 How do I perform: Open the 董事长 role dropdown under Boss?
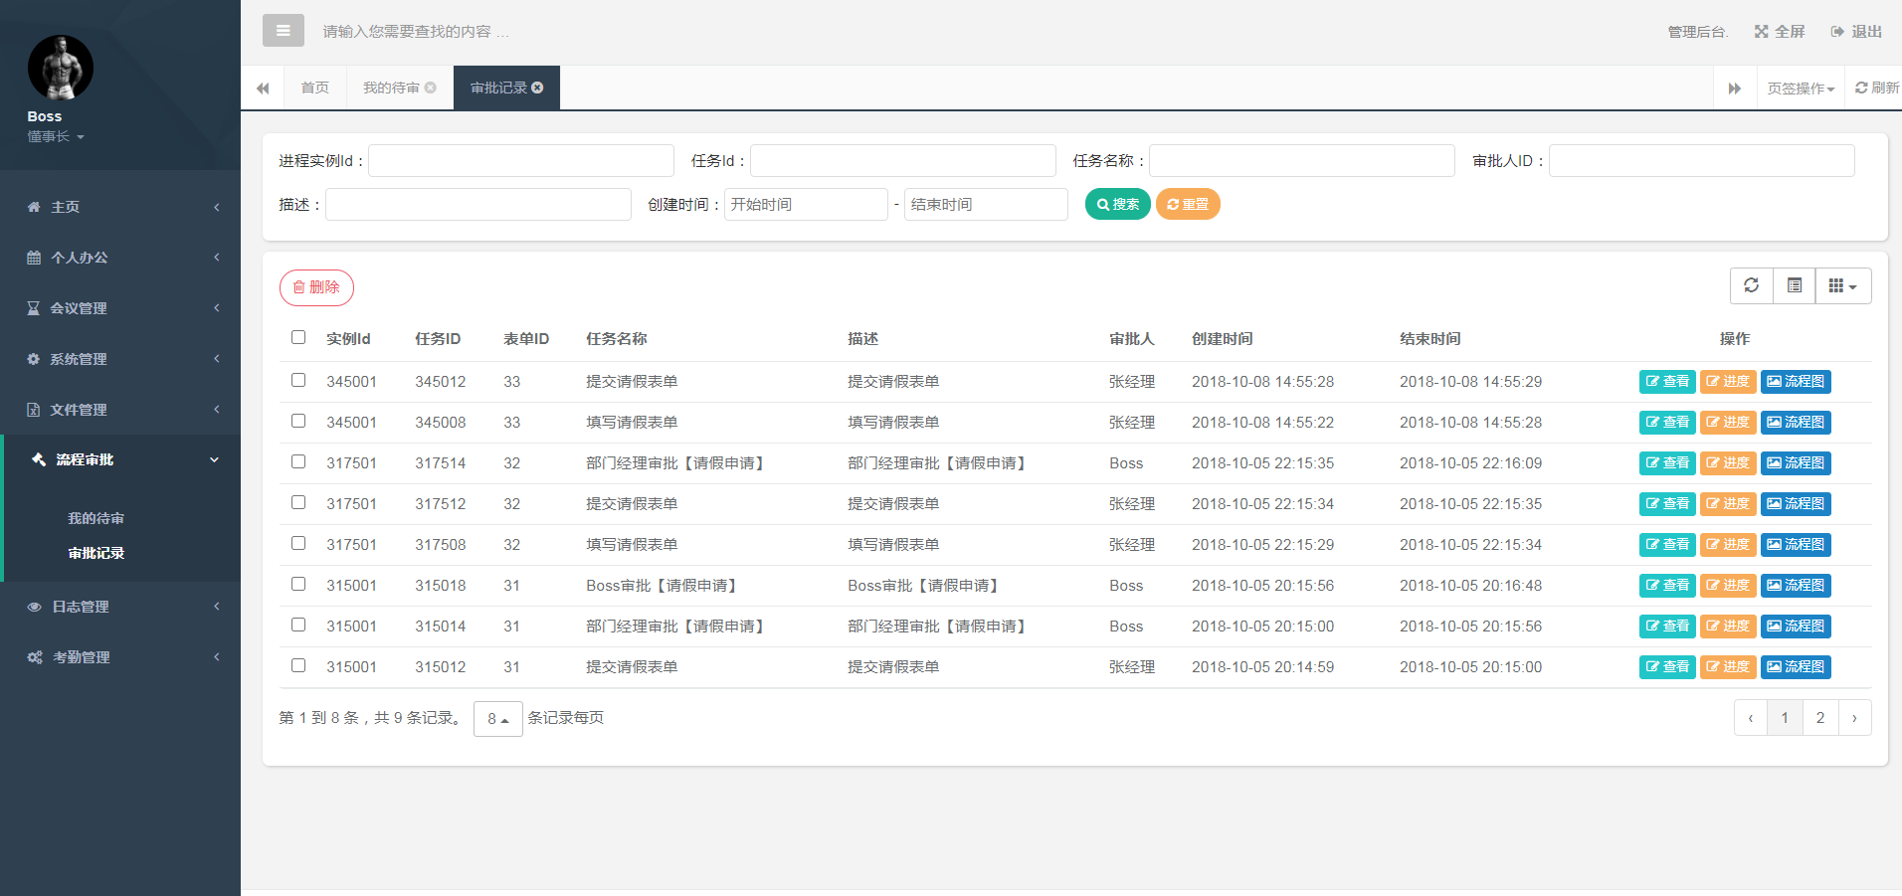tap(56, 136)
